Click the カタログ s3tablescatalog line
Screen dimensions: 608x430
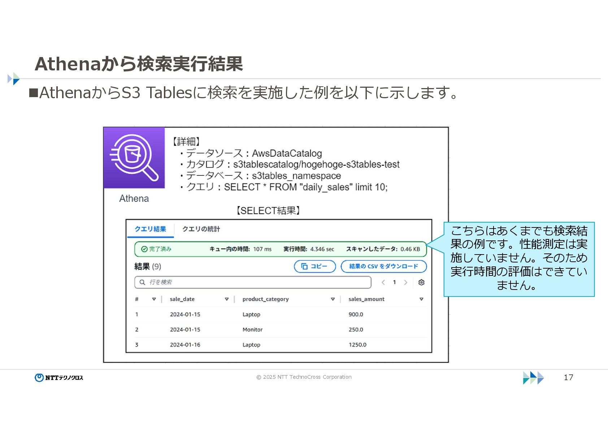point(290,165)
